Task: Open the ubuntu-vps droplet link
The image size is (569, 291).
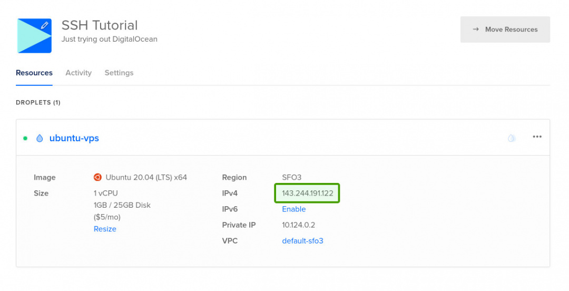Action: 74,138
